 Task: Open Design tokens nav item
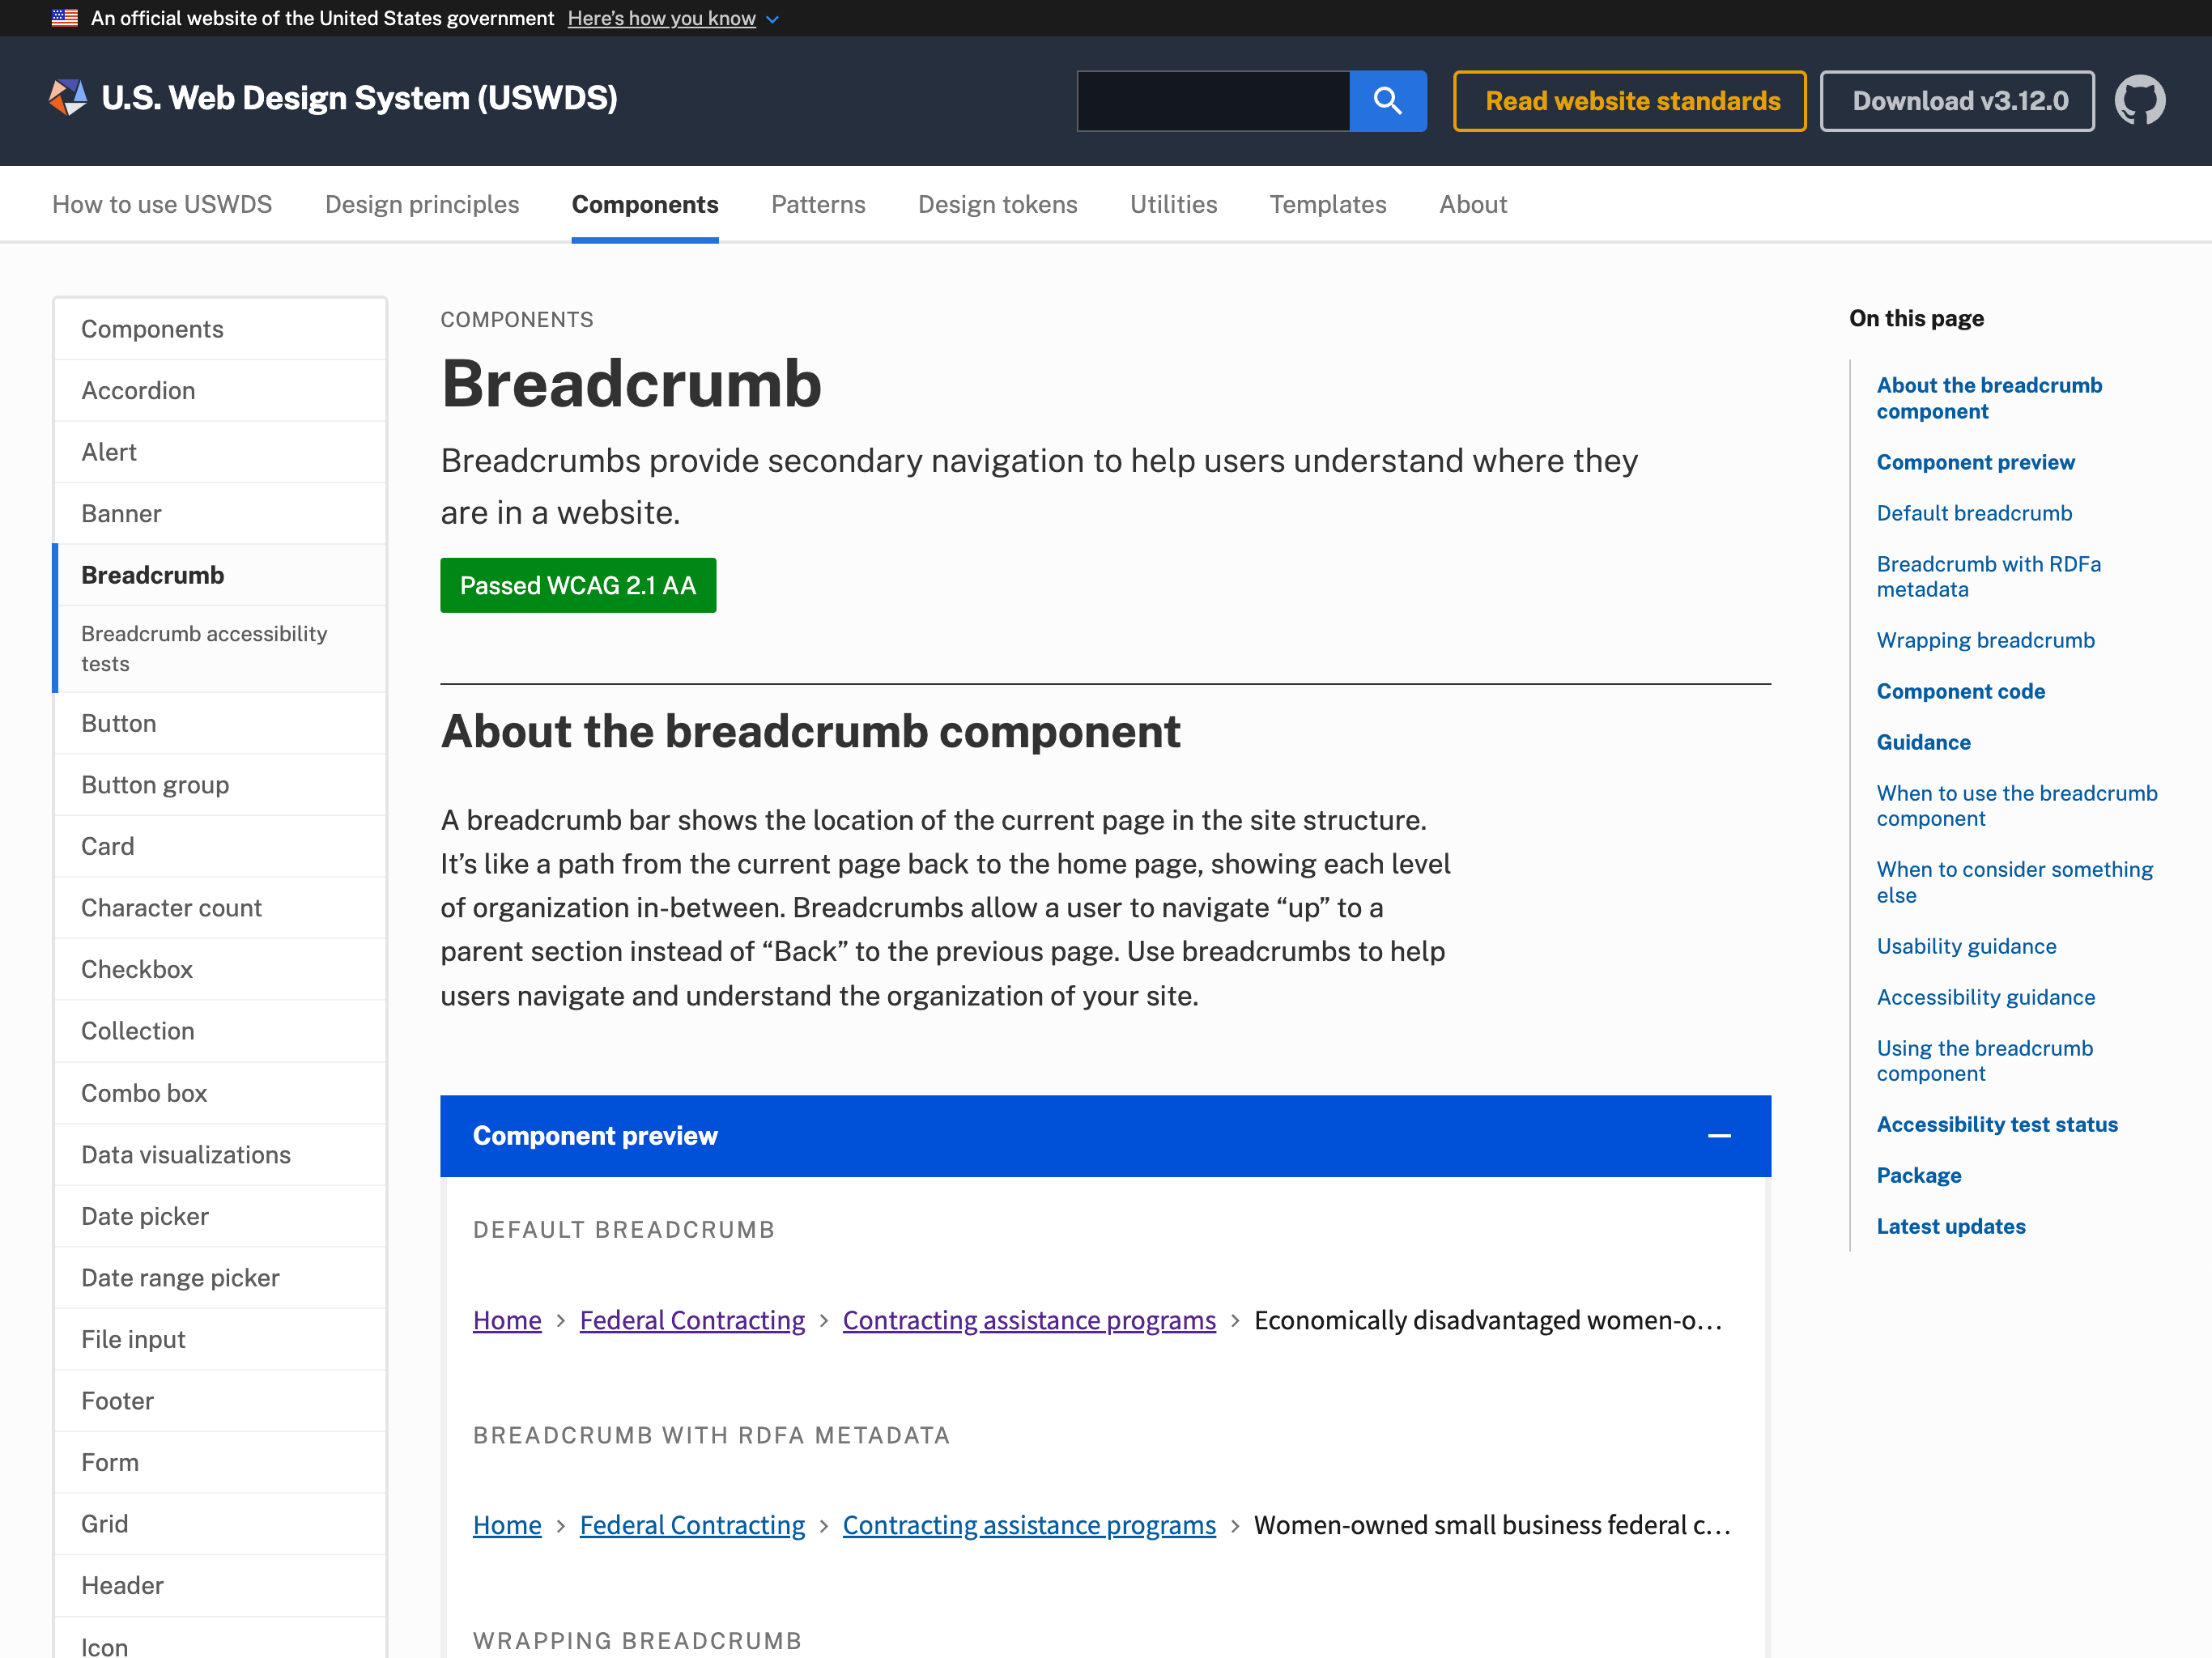pos(997,204)
